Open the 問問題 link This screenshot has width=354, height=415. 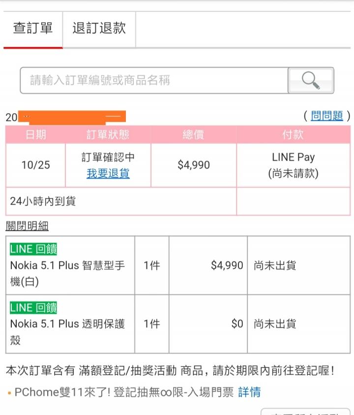point(327,116)
